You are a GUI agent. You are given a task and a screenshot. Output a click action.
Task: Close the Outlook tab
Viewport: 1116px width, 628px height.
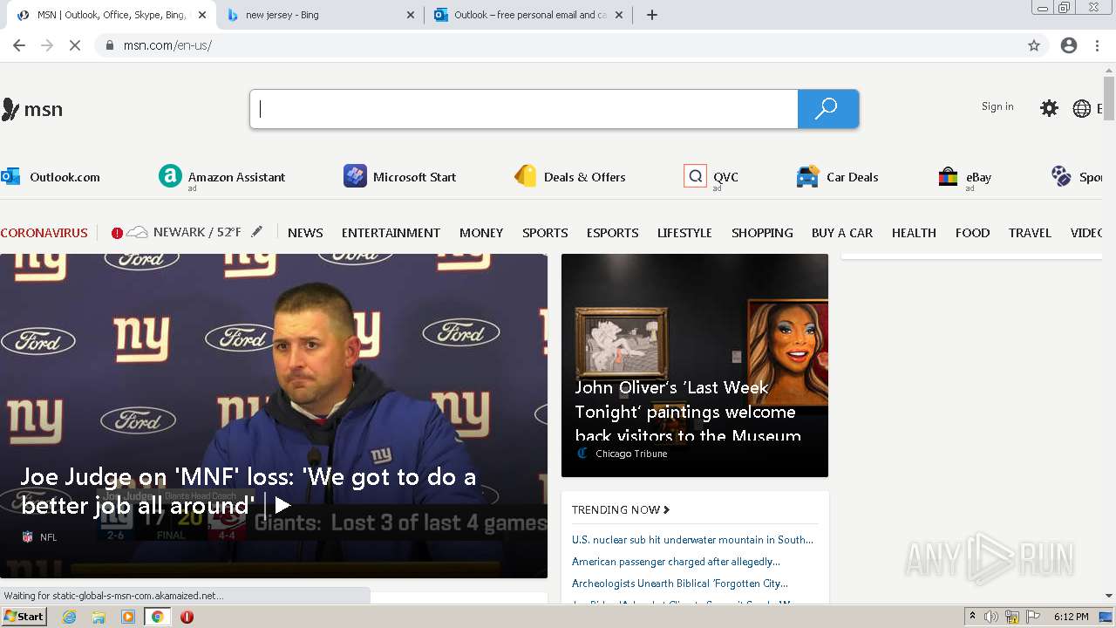tap(619, 15)
